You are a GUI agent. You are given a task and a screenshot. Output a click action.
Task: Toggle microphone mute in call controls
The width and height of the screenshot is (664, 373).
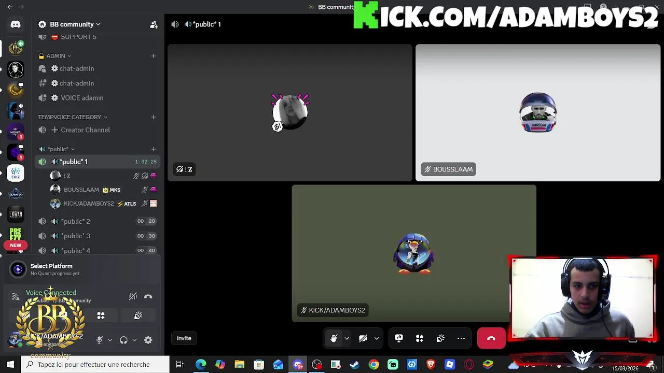pos(334,338)
